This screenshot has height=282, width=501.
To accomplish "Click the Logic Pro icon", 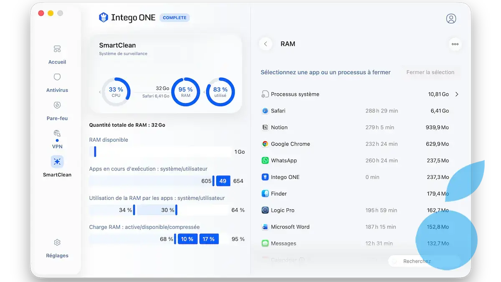I will point(265,210).
